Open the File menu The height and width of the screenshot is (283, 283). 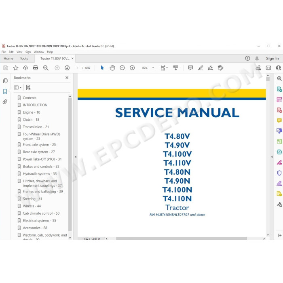[4, 52]
